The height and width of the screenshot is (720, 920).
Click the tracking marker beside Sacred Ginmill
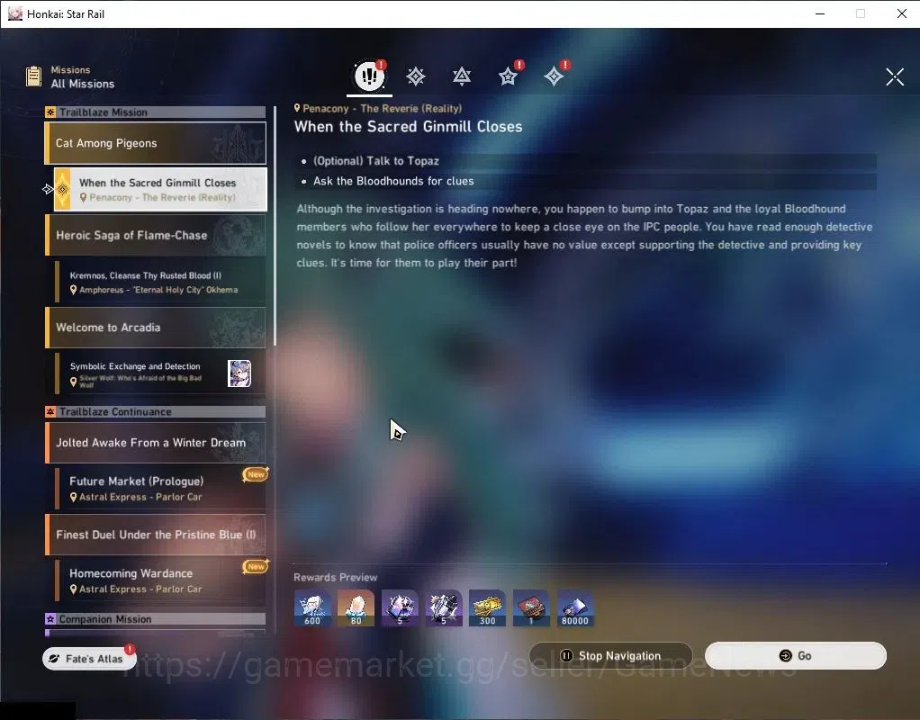tap(48, 189)
